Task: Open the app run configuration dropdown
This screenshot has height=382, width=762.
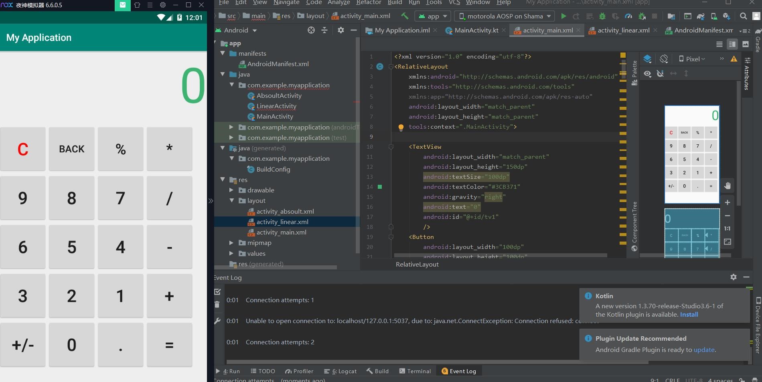Action: (433, 16)
